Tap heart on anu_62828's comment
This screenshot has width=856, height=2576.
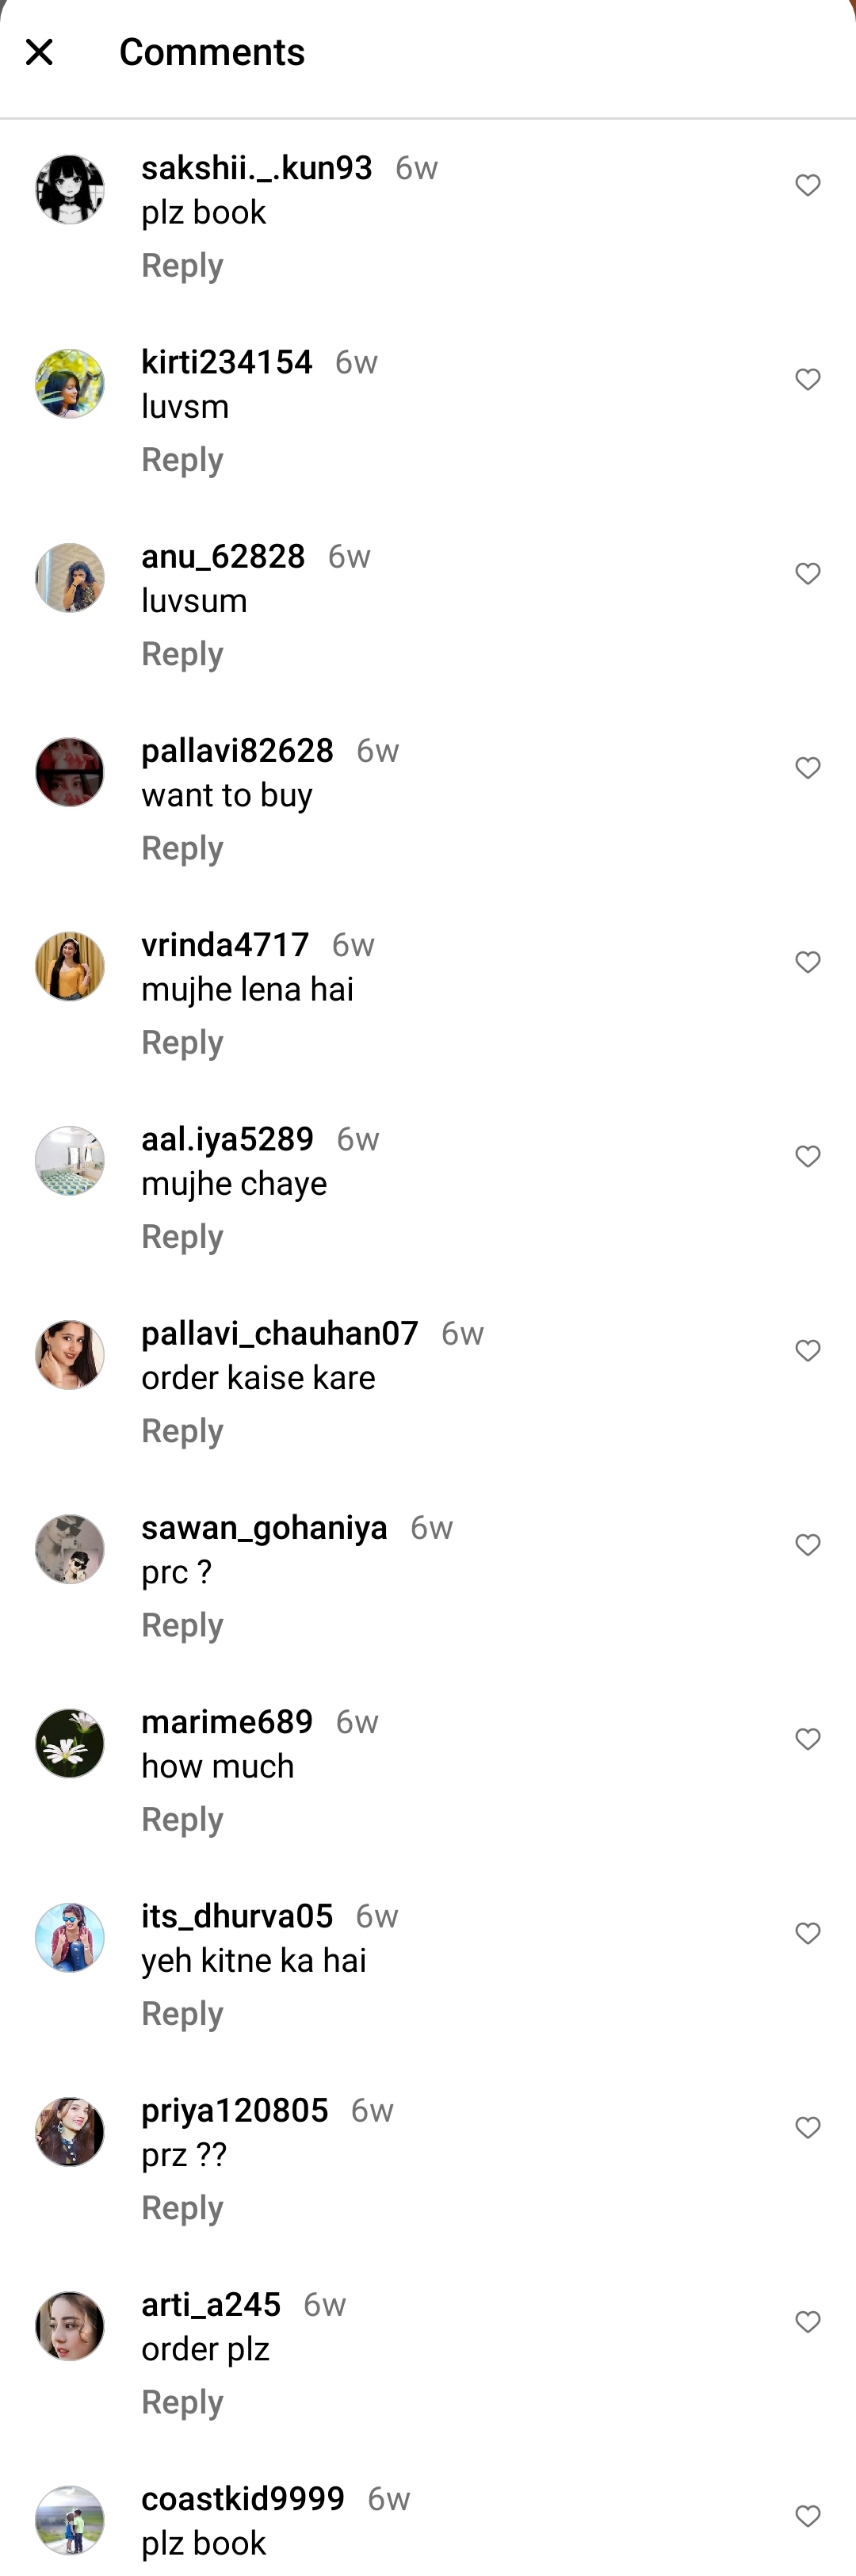pos(807,574)
